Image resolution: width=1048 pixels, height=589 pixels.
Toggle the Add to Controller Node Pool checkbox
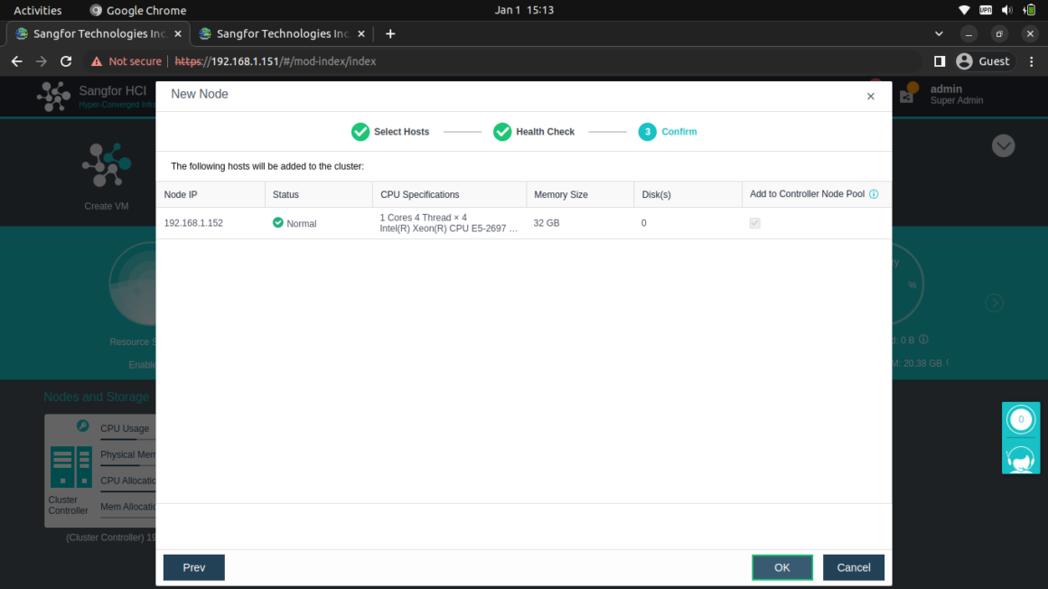pos(754,222)
